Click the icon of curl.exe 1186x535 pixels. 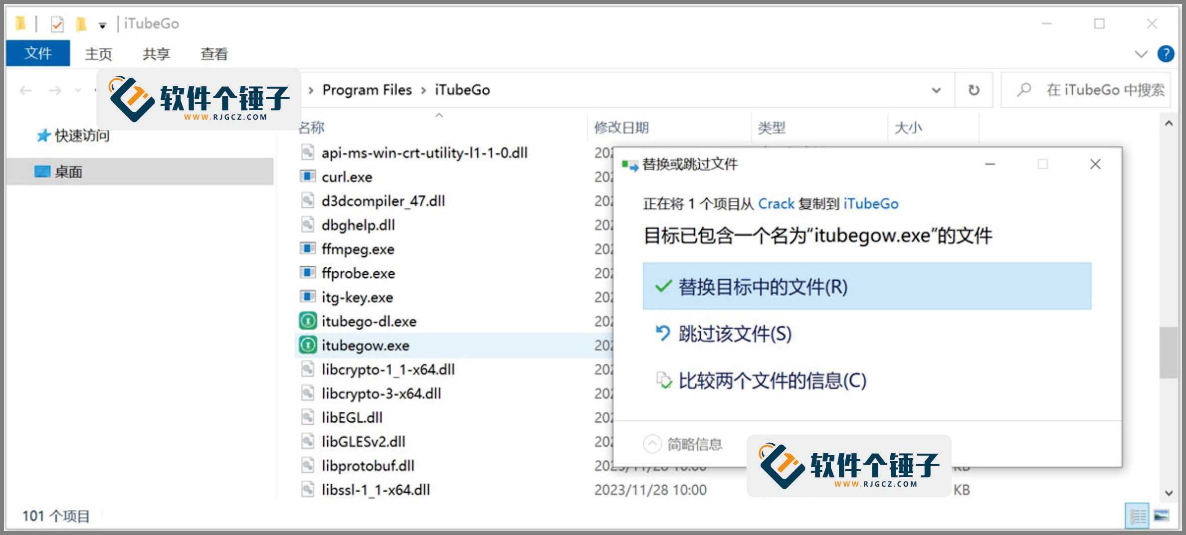(308, 177)
